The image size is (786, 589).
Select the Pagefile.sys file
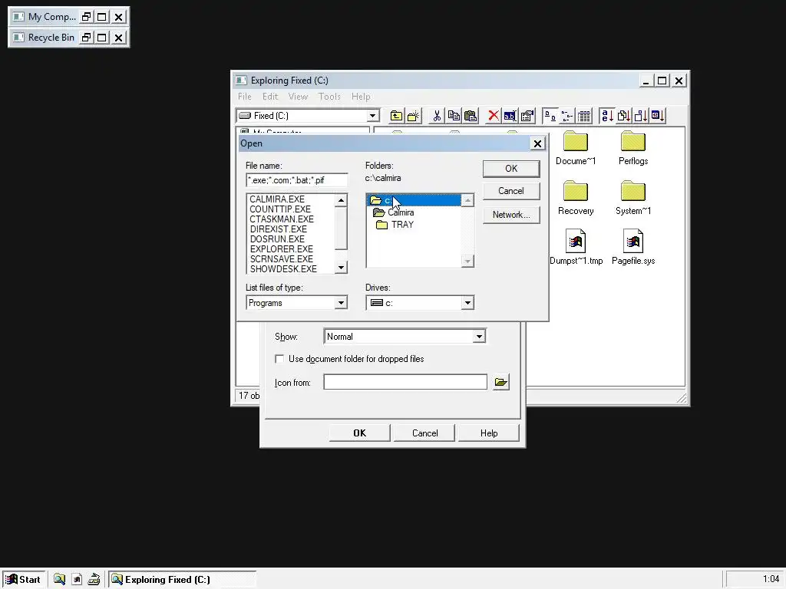point(633,248)
